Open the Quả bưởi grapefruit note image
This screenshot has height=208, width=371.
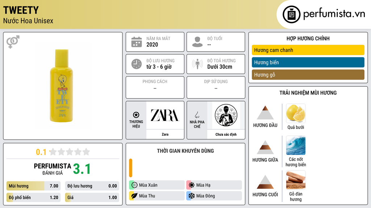[296, 113]
